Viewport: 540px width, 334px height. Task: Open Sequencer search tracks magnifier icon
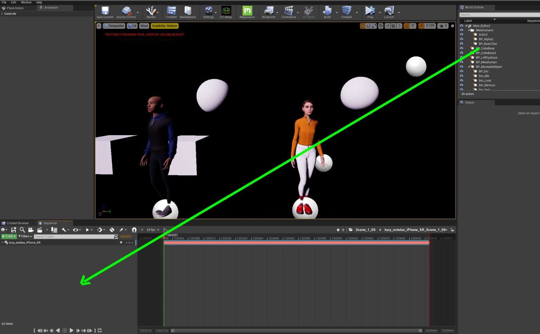tap(116, 236)
